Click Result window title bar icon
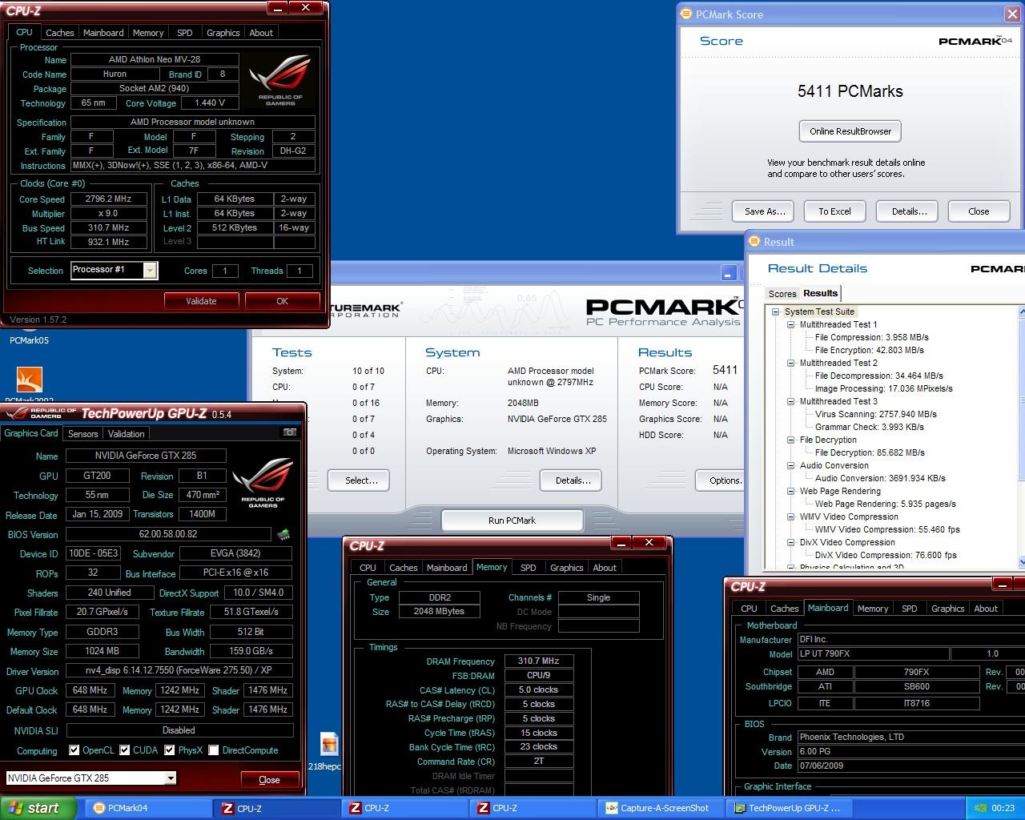The image size is (1025, 820). coord(754,241)
